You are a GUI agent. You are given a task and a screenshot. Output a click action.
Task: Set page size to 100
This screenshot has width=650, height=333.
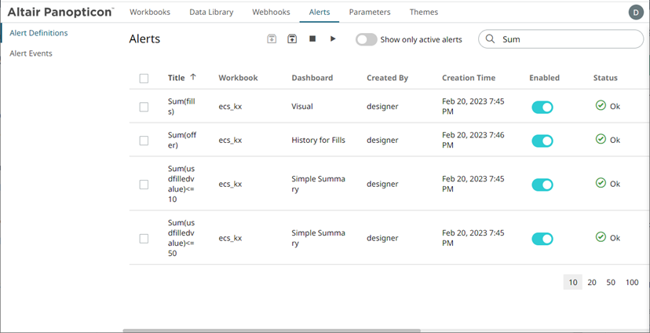(x=632, y=283)
